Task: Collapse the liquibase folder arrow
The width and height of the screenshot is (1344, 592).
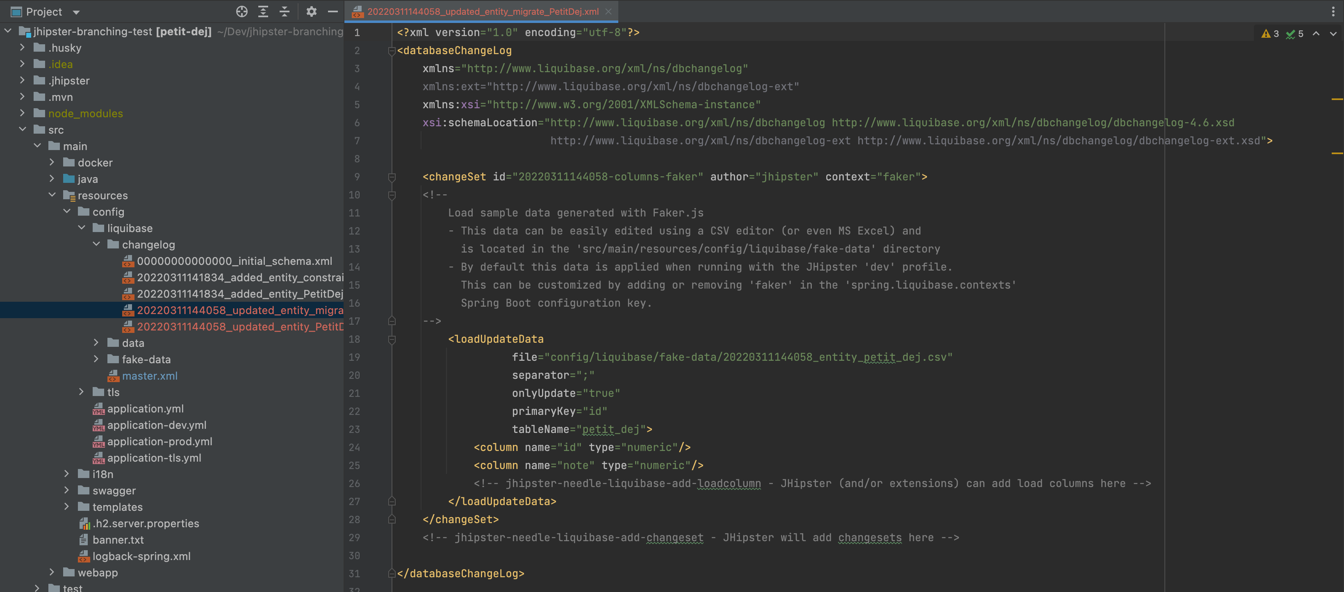Action: (x=82, y=228)
